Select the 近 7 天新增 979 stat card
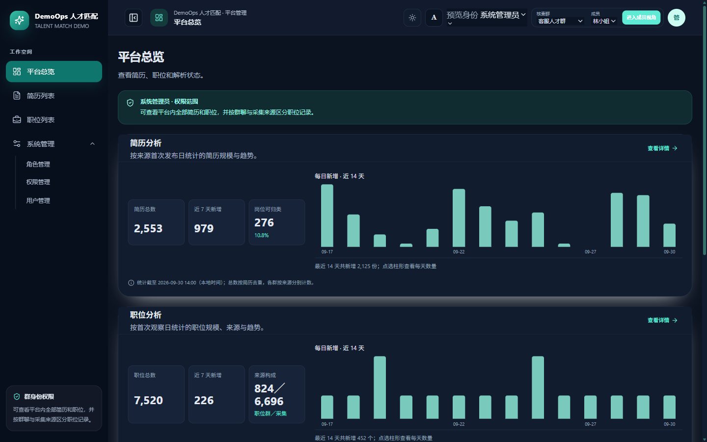Screen dimensions: 707x442 point(217,222)
